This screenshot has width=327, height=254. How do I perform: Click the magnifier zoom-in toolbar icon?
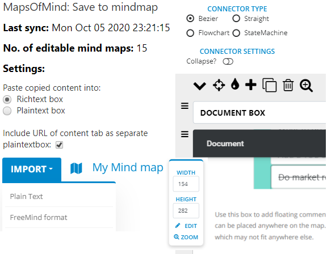(x=306, y=86)
